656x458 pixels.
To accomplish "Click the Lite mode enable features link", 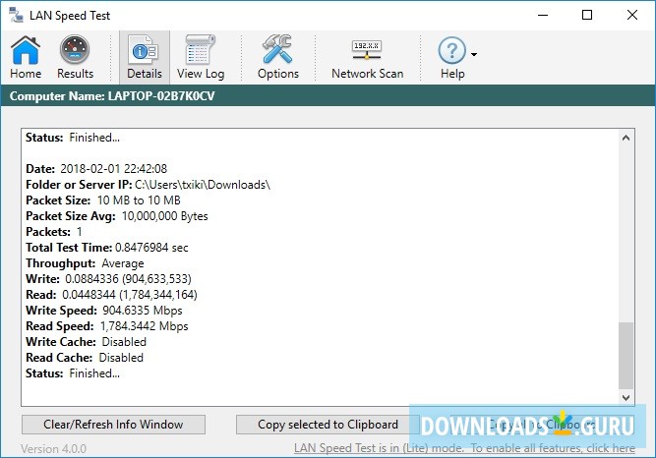I will (464, 448).
